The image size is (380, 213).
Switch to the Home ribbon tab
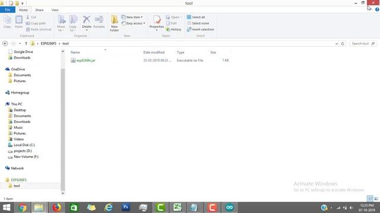(23, 10)
